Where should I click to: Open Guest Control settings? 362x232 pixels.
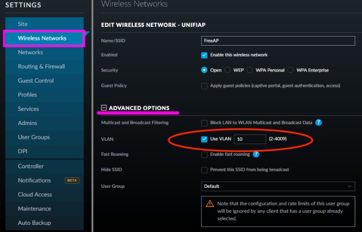pyautogui.click(x=44, y=81)
